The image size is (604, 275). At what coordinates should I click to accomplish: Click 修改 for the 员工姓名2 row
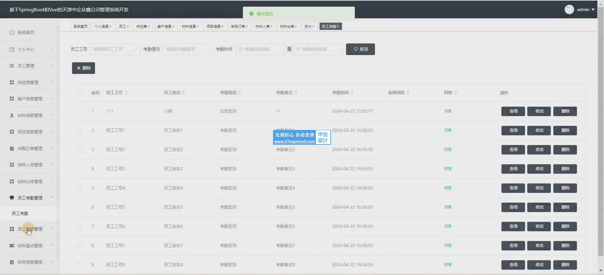[x=539, y=150]
